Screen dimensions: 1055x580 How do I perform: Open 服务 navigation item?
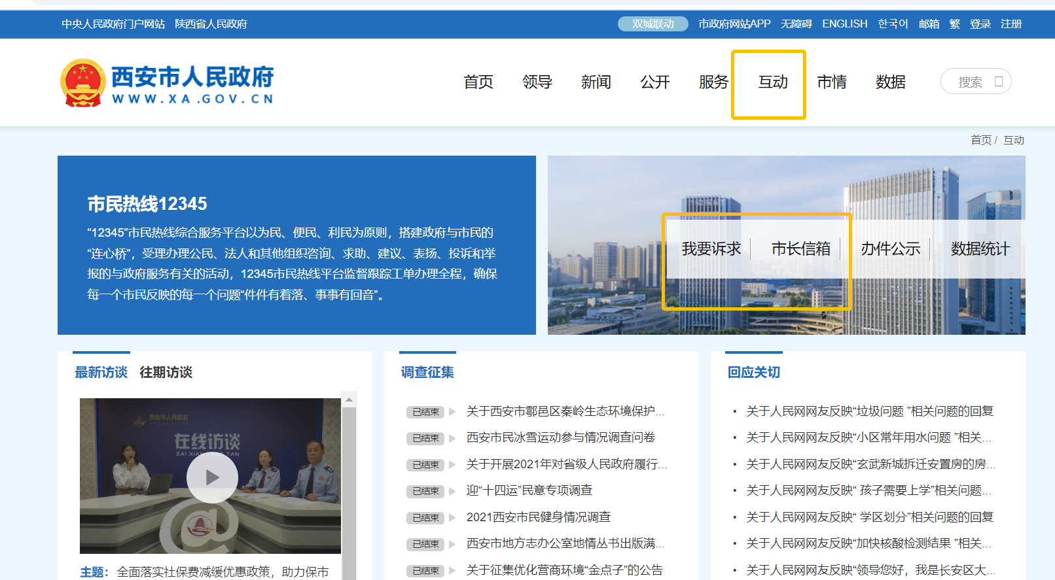click(x=714, y=82)
